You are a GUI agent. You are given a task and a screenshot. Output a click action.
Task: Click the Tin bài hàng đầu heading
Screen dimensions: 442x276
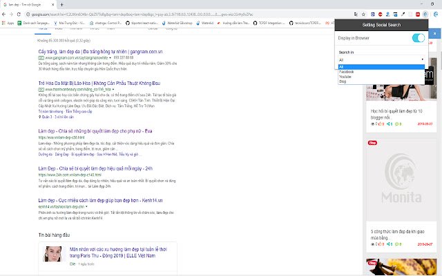pos(54,235)
